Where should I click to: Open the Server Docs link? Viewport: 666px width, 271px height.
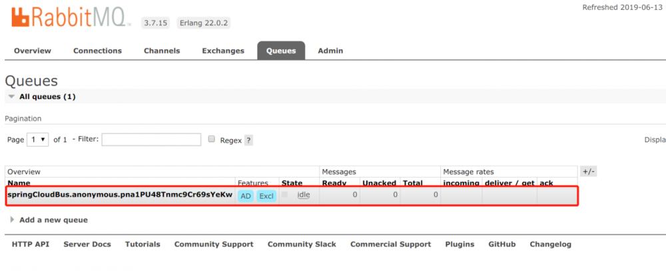pyautogui.click(x=87, y=244)
